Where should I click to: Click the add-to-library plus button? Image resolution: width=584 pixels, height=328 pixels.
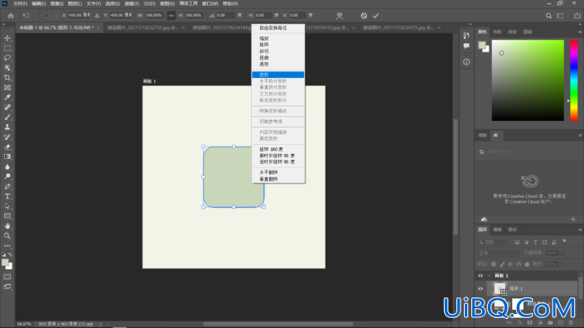573,219
